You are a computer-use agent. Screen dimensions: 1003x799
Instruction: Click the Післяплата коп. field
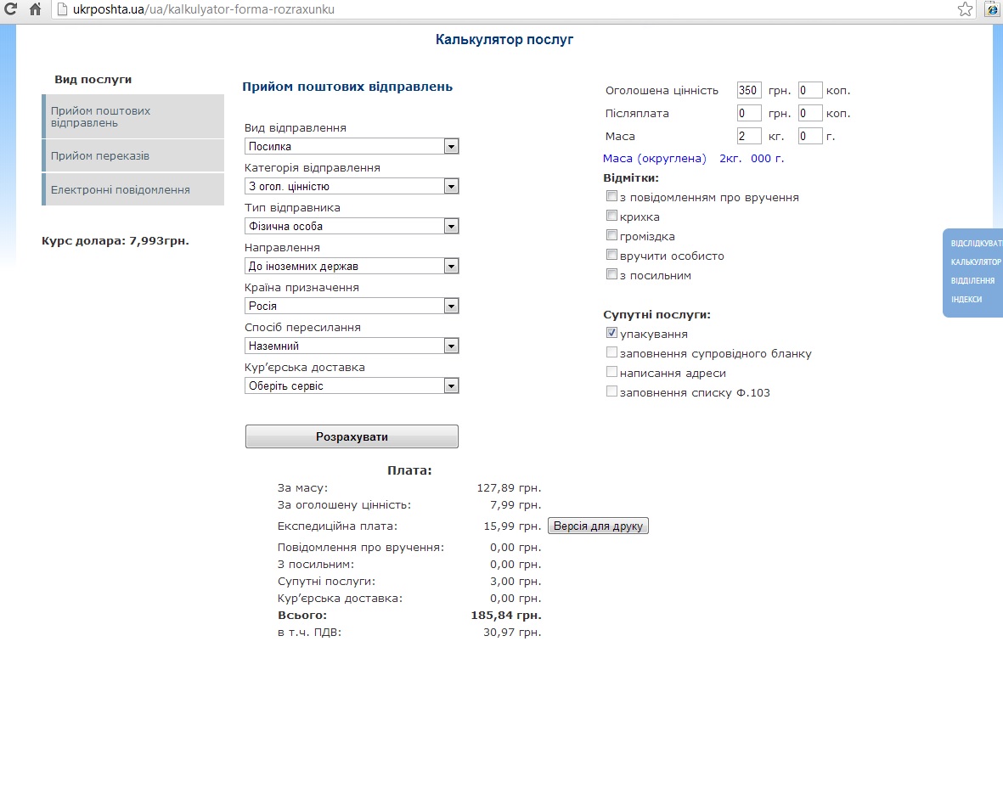point(810,113)
